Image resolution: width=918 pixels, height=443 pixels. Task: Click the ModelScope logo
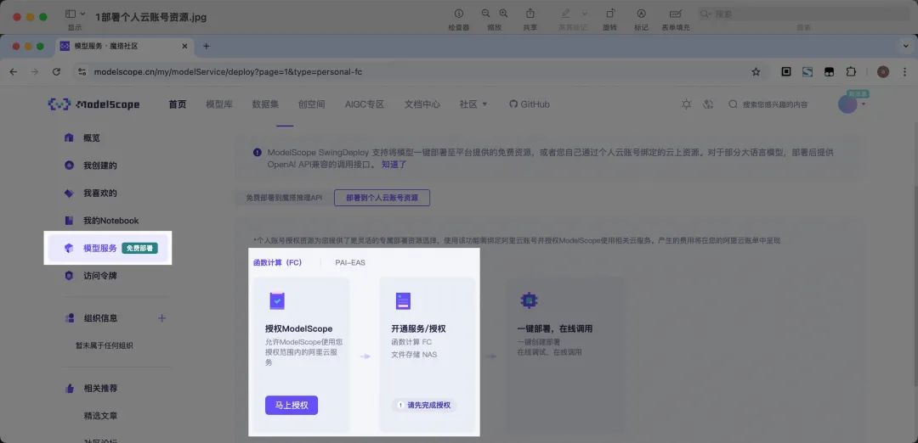point(93,104)
